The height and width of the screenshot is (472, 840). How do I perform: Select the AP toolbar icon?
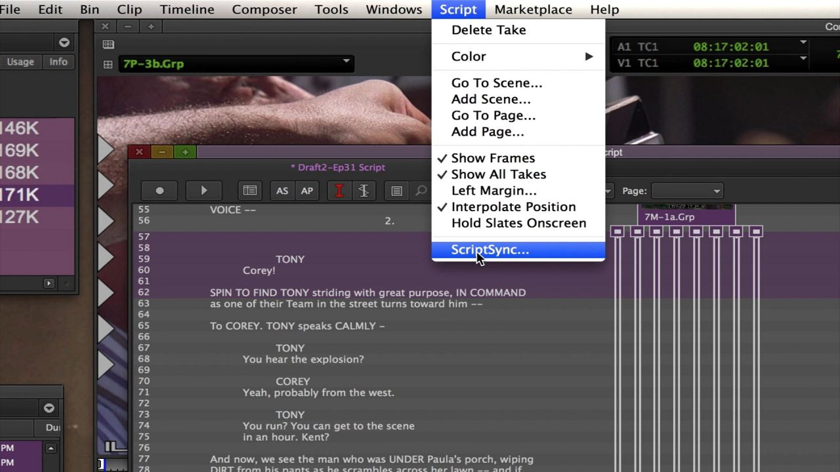pyautogui.click(x=306, y=190)
